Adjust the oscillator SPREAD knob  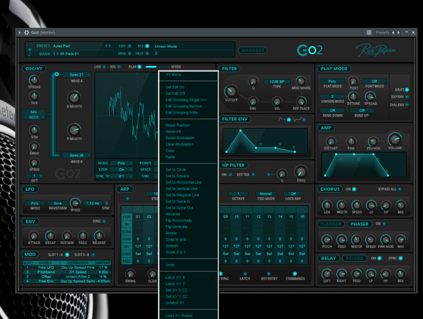click(34, 80)
